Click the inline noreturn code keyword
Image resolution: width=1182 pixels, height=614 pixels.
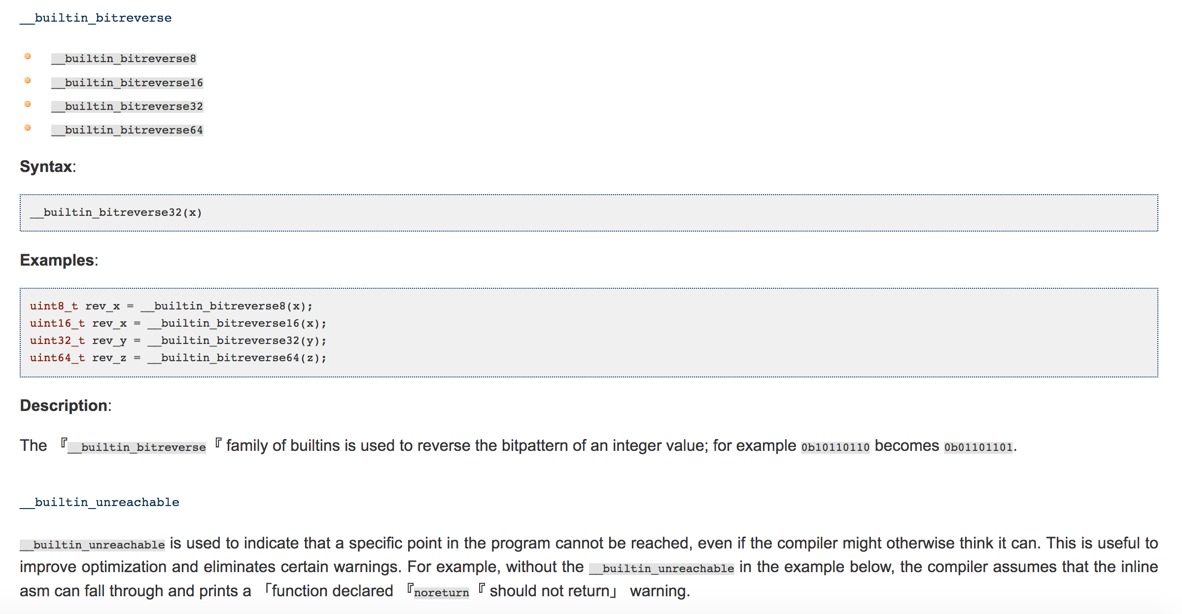tap(441, 593)
